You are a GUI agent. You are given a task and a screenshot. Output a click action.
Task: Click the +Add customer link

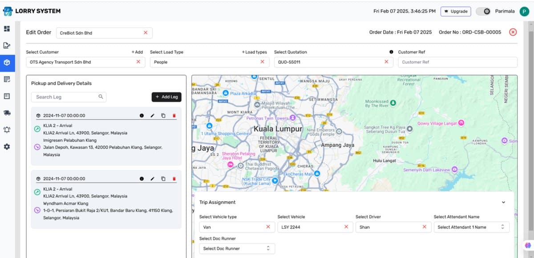pyautogui.click(x=137, y=52)
